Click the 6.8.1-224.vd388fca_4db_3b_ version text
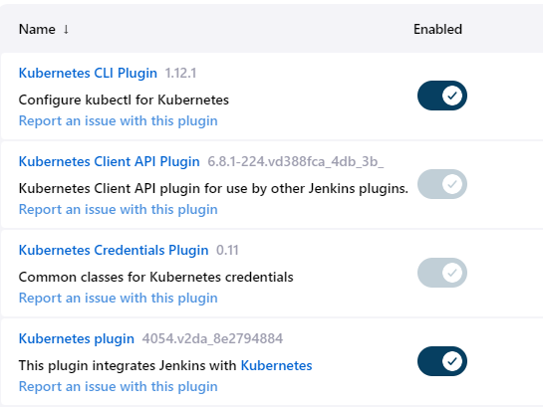This screenshot has width=543, height=407. (295, 161)
